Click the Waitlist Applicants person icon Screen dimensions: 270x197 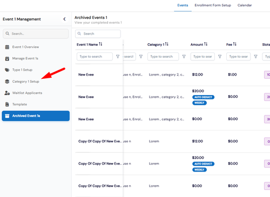point(7,93)
